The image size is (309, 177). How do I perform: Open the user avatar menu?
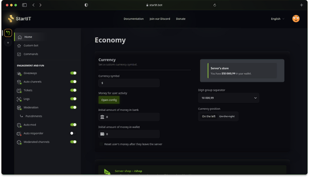(x=296, y=19)
